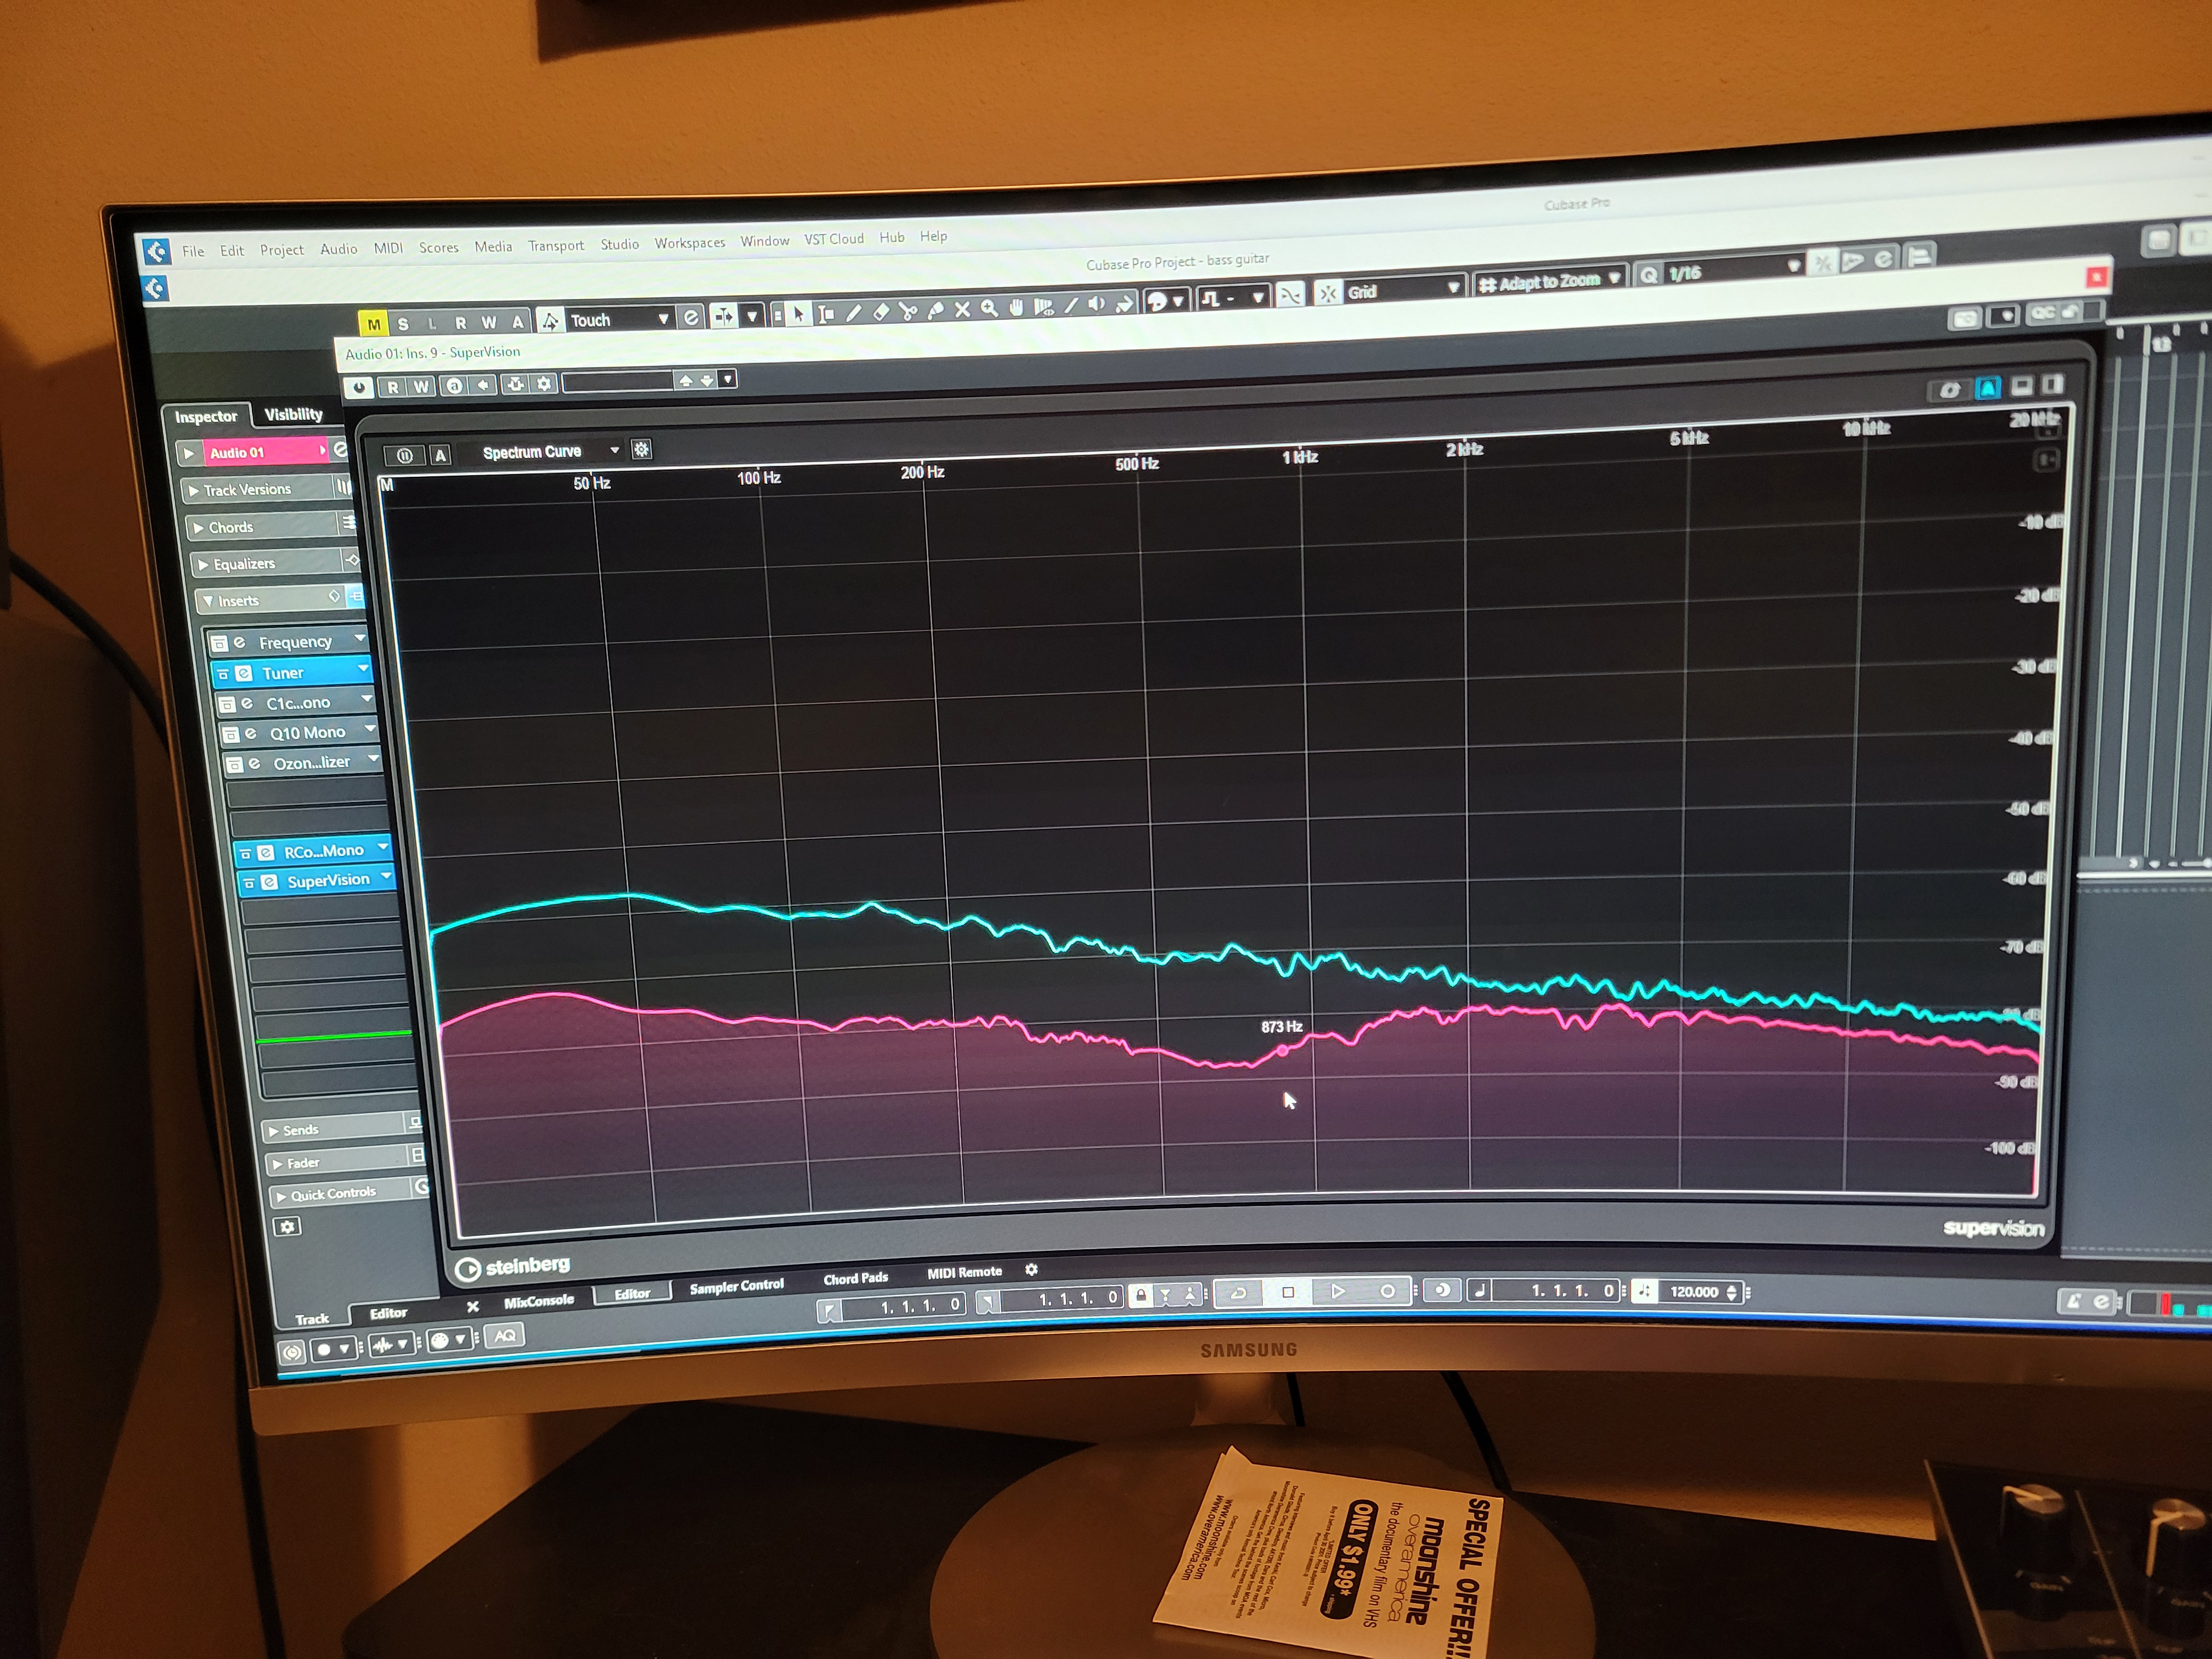Open SuperVision module settings gear
The width and height of the screenshot is (2212, 1659).
(x=642, y=449)
